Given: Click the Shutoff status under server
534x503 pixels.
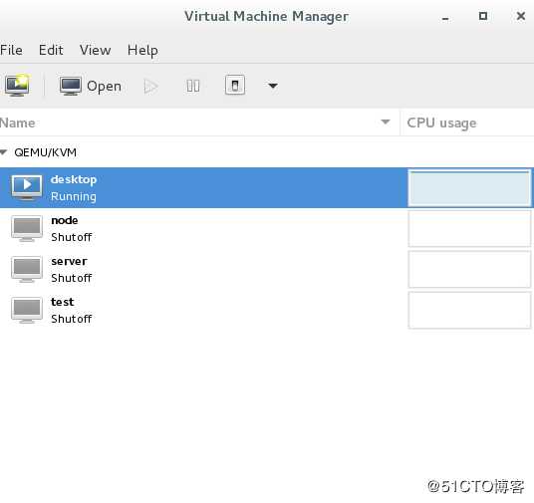Looking at the screenshot, I should click(72, 278).
